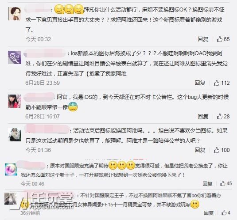This screenshot has height=220, width=237.
Task: Open the purple handwriting avatar profile
Action: pos(15,57)
